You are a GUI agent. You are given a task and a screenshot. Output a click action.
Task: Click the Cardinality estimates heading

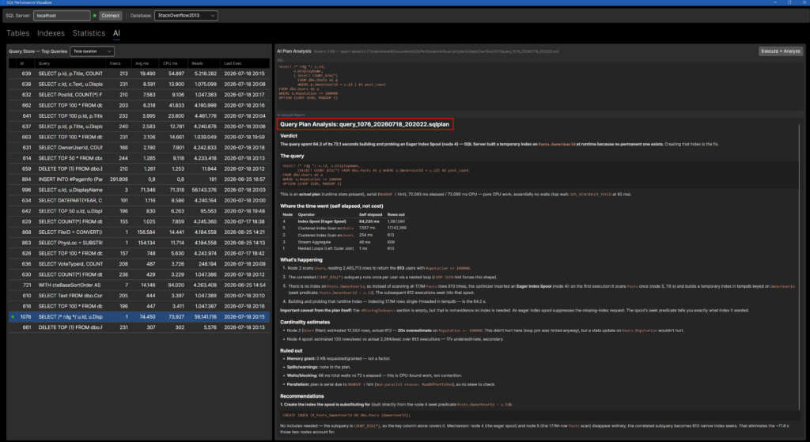coord(305,322)
